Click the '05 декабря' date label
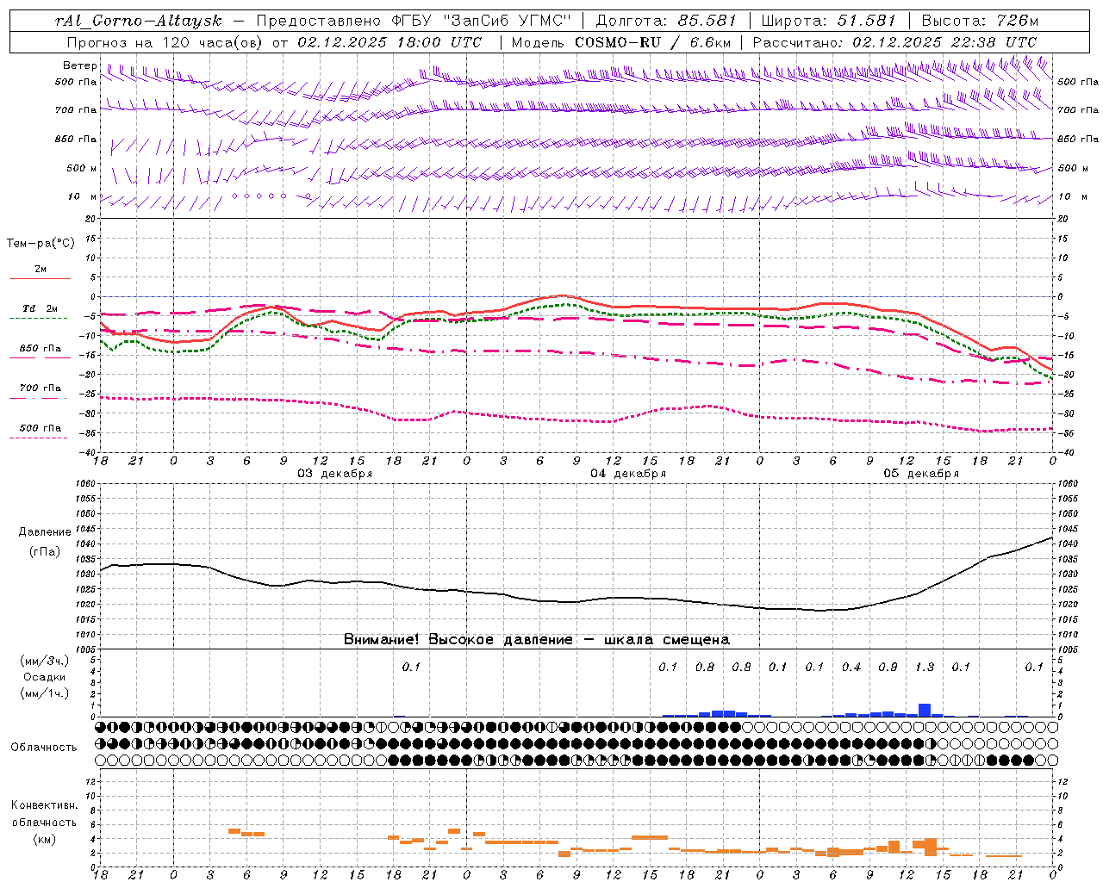 [x=920, y=474]
